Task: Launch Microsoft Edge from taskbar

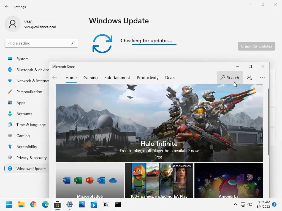Action: (x=45, y=204)
